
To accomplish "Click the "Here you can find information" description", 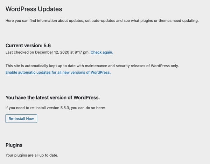I will [x=102, y=21].
